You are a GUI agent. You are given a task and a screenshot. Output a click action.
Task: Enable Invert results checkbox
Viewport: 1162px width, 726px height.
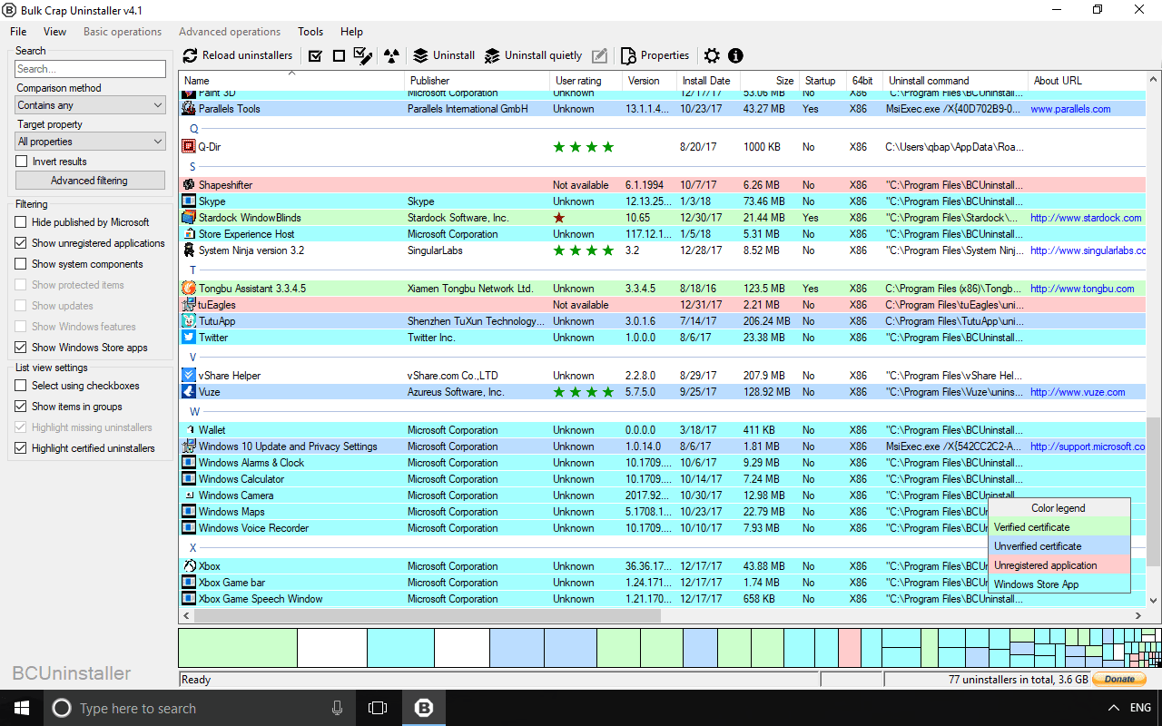pos(22,162)
